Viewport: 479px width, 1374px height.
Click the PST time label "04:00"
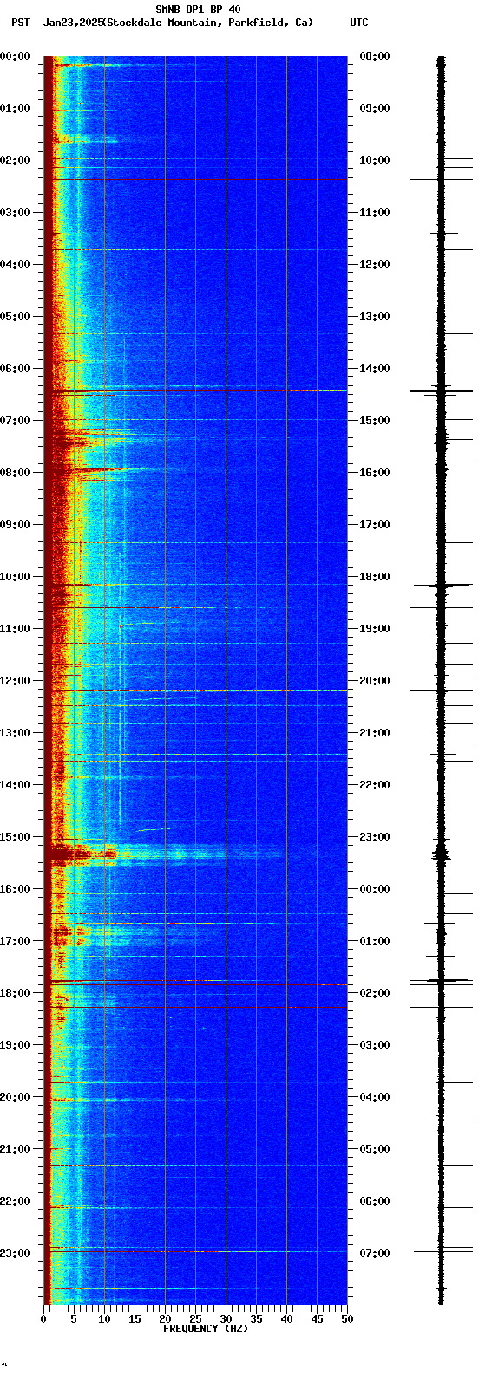16,264
